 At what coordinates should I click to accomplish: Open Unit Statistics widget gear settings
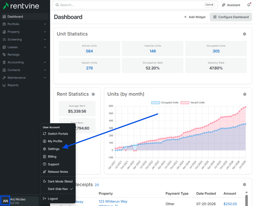tap(244, 34)
